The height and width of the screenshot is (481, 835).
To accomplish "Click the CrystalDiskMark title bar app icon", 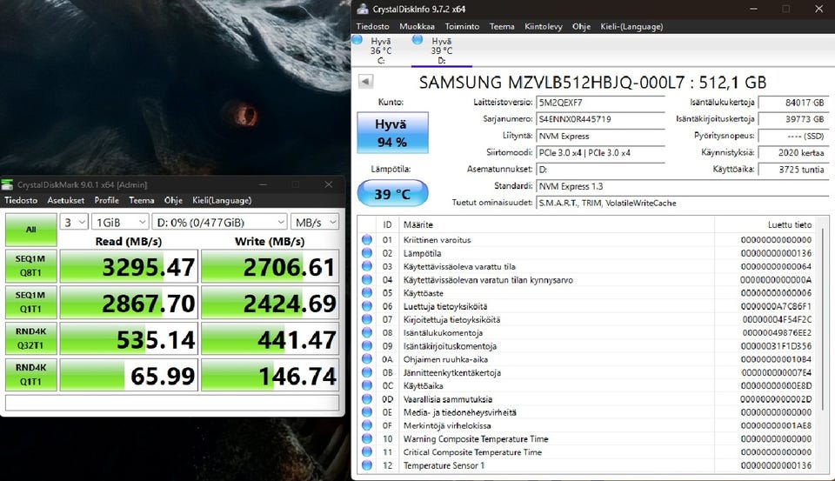I will (8, 184).
